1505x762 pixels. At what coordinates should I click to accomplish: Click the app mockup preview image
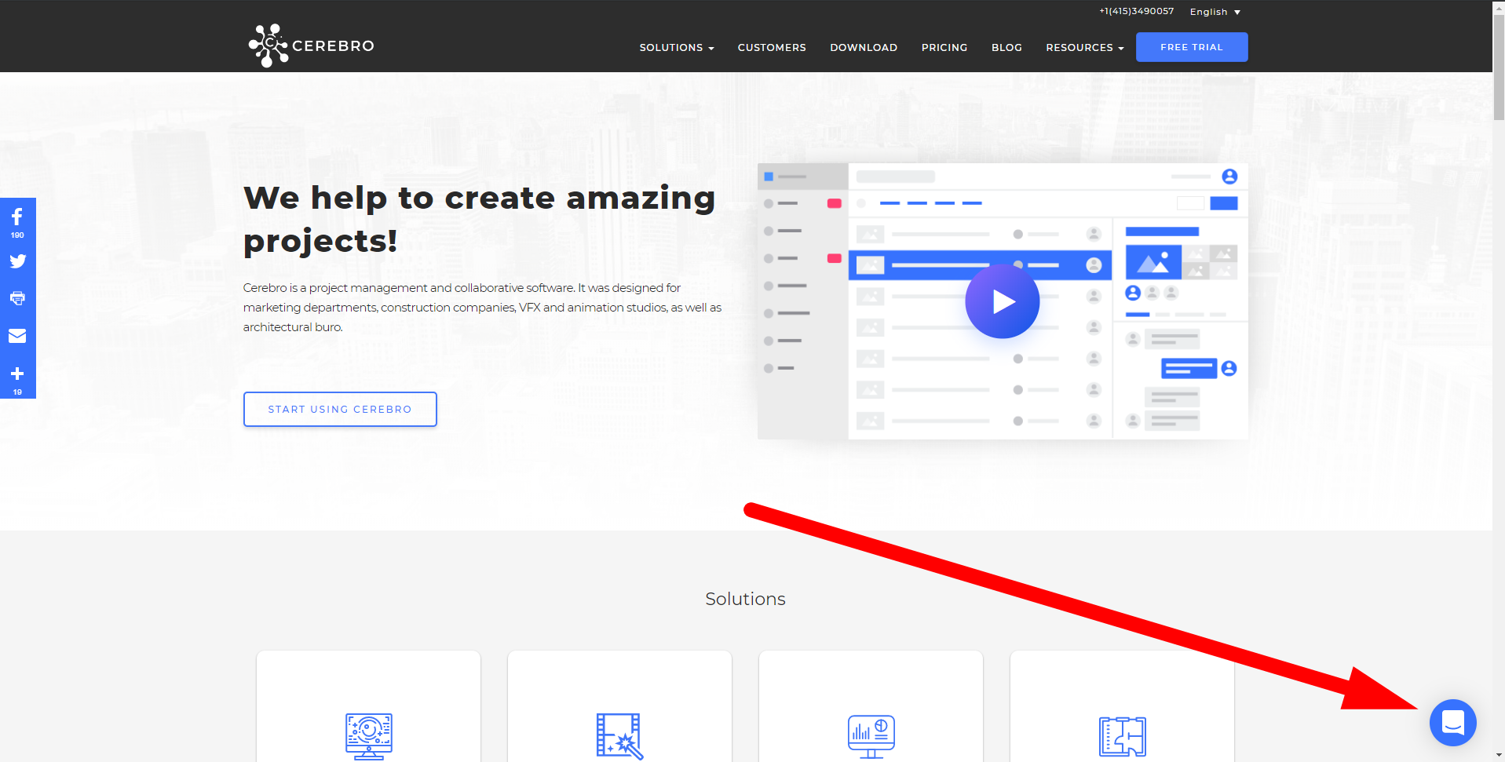point(1003,301)
